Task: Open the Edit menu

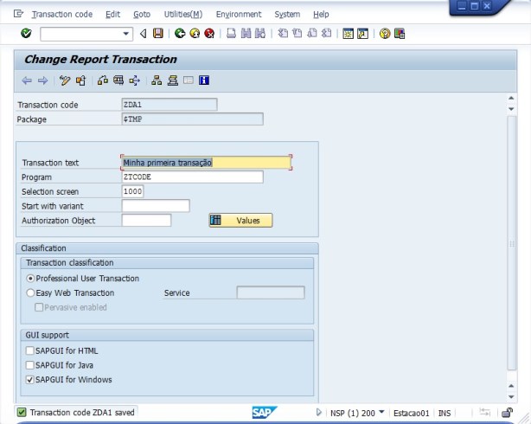Action: pyautogui.click(x=112, y=14)
